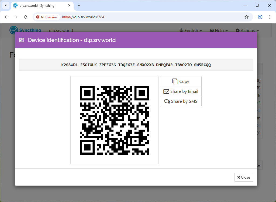
Task: Click the QR code image
Action: pyautogui.click(x=115, y=120)
